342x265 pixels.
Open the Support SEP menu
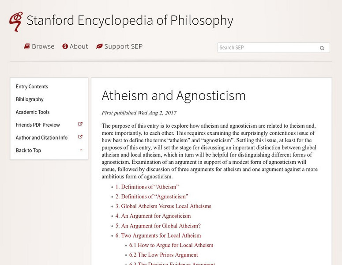(x=119, y=46)
